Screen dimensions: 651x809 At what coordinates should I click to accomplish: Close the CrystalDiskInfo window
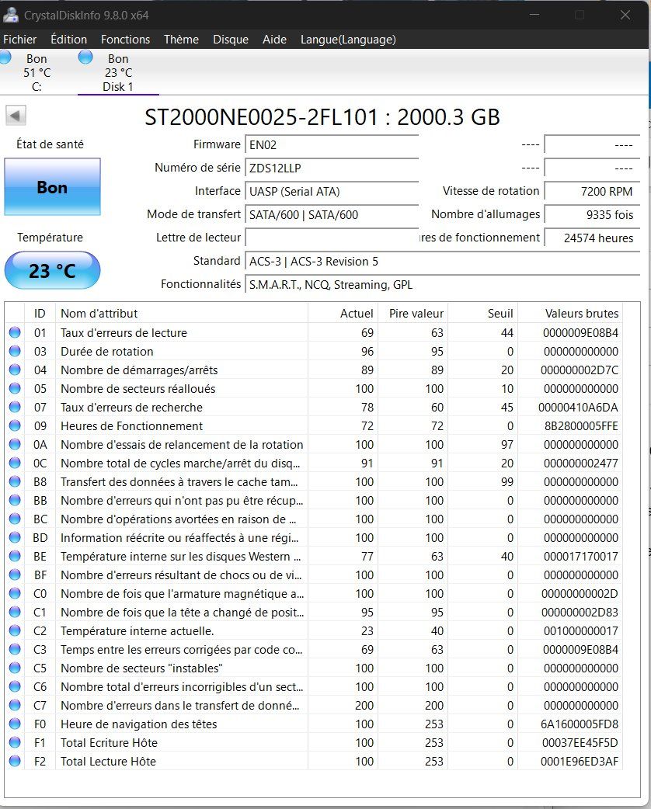pos(625,15)
